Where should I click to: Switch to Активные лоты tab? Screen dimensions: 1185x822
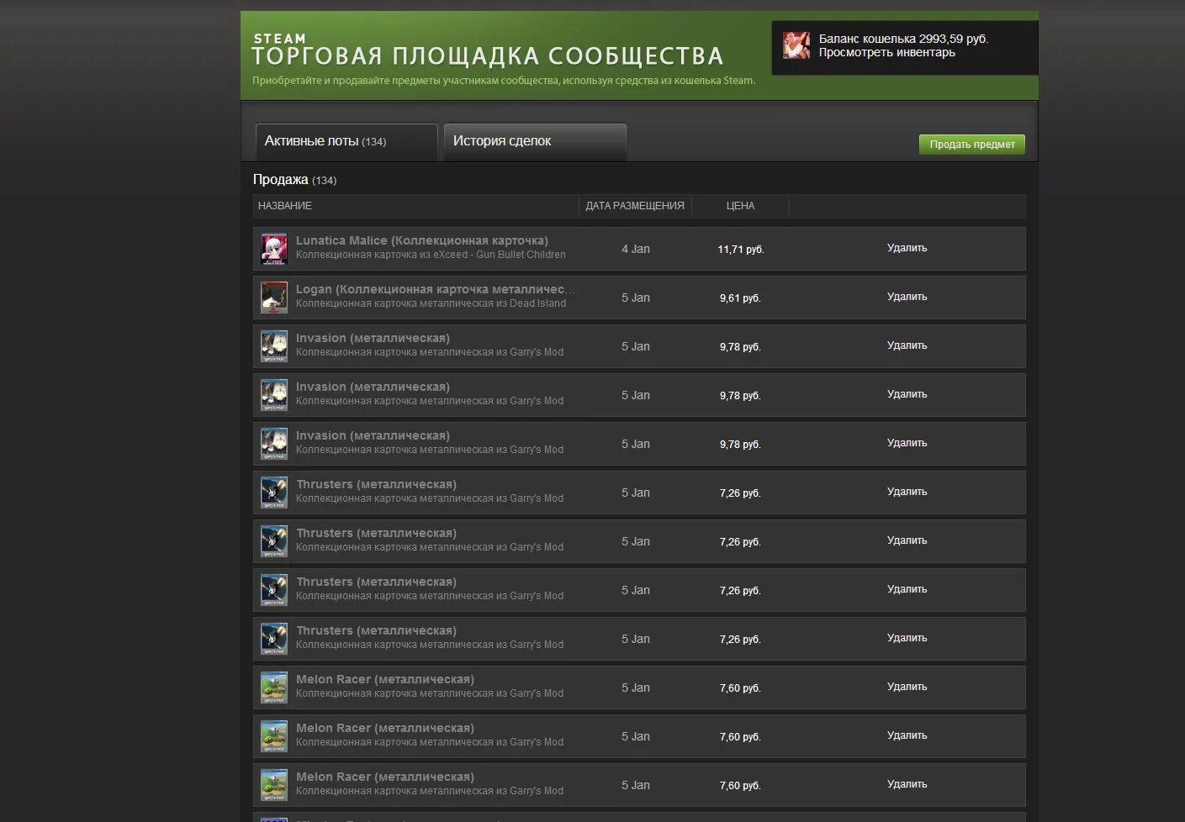click(x=347, y=141)
